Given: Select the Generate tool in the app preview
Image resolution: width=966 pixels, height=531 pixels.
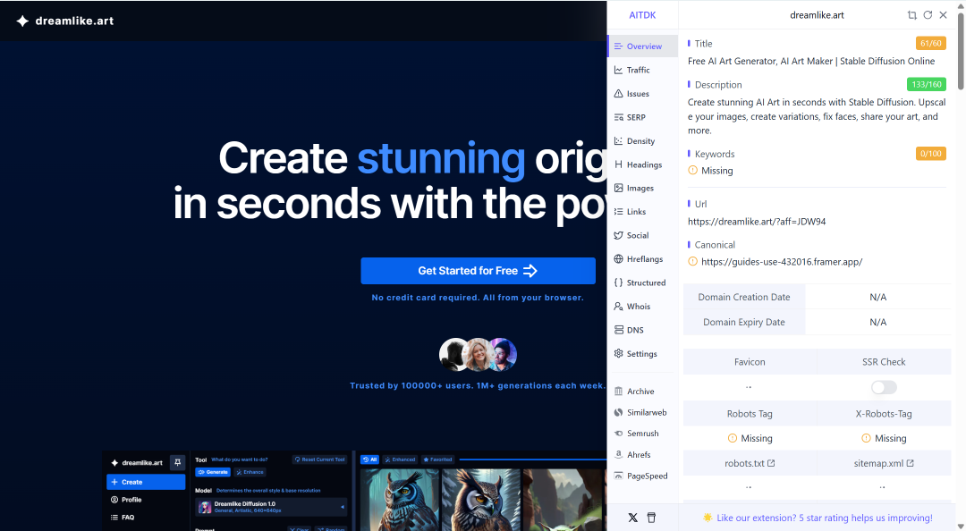Looking at the screenshot, I should [x=213, y=472].
